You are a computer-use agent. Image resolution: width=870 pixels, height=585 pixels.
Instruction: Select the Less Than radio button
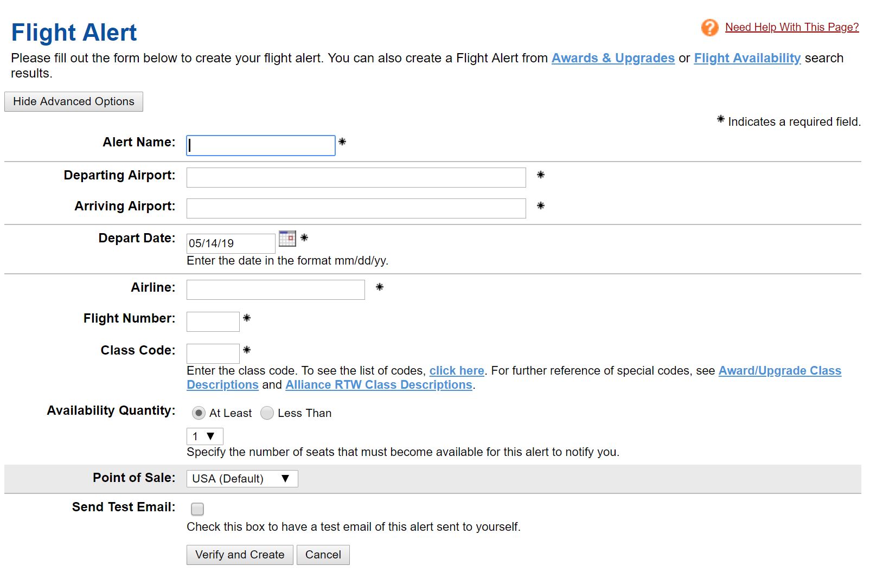pos(267,413)
